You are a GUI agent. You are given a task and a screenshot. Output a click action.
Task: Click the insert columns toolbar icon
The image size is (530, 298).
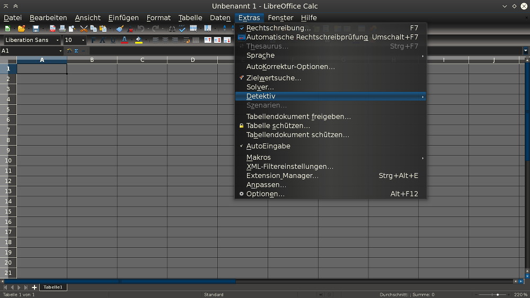coord(208,29)
